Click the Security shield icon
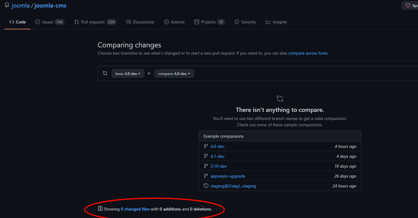 (x=237, y=22)
